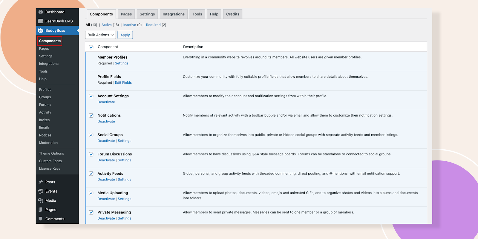Toggle the Social Groups checkbox
478x239 pixels.
91,135
